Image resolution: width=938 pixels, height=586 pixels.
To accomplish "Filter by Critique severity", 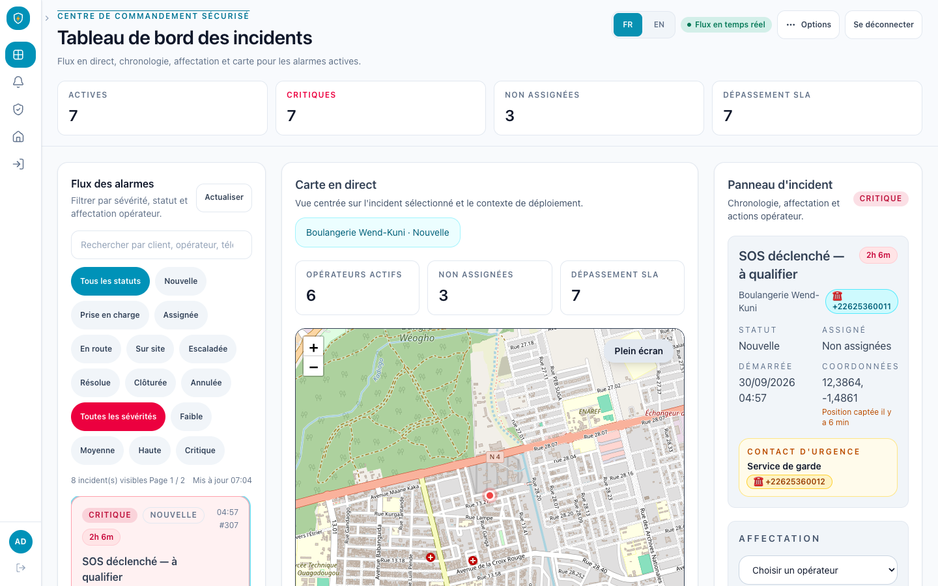I will 200,451.
